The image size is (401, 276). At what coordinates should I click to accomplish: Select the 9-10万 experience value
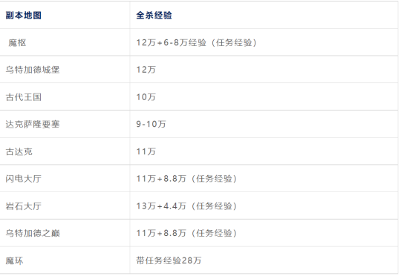(x=151, y=124)
